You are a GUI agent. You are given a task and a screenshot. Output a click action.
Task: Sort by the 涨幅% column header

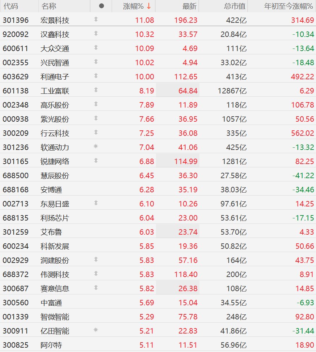(133, 6)
